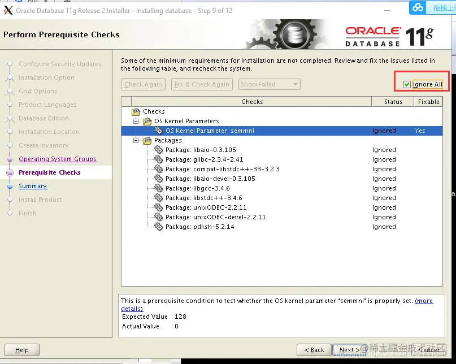Click the Checks root folder gear icon
The height and width of the screenshot is (364, 456).
(136, 111)
